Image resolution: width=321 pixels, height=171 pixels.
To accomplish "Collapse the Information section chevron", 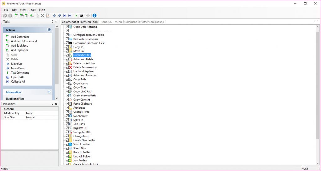I will click(49, 92).
